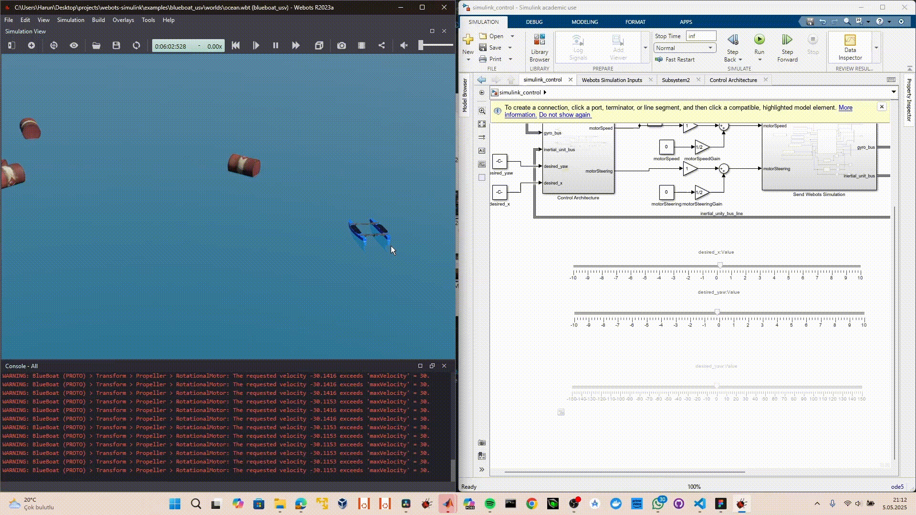Restore the initial viewpoint in Webots toolbar
This screenshot has width=916, height=515.
[54, 45]
